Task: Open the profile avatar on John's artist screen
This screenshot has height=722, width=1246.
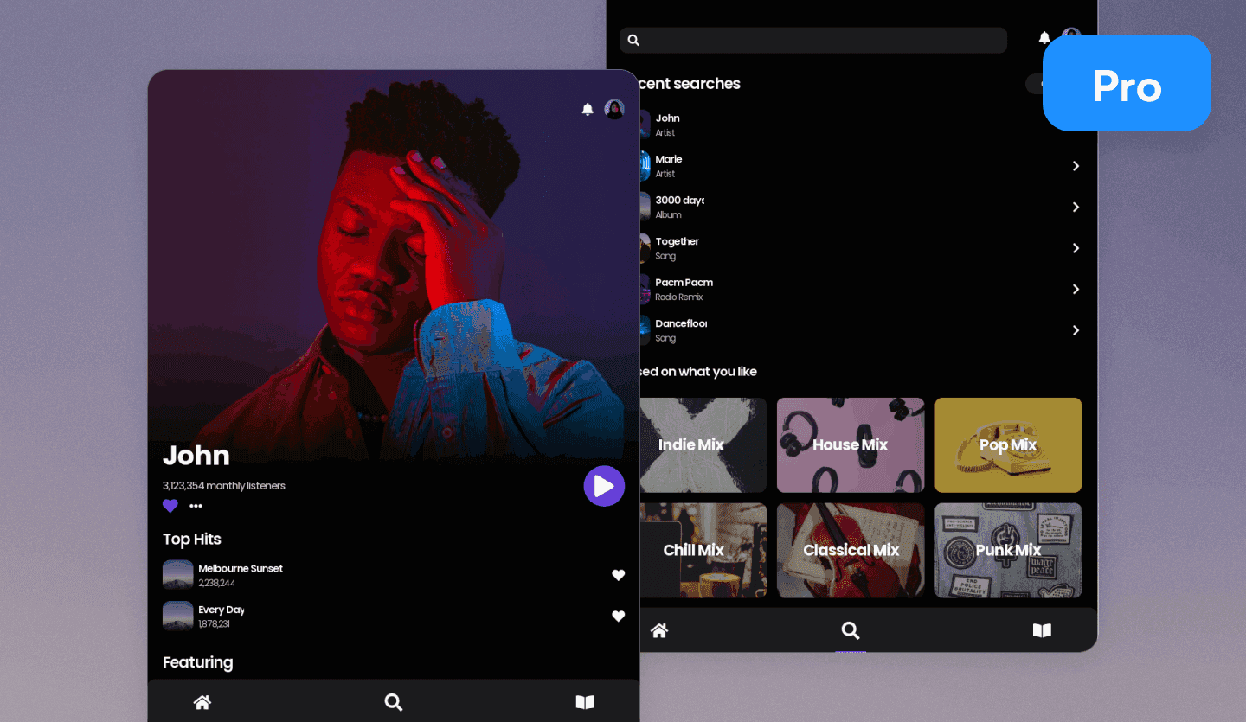Action: click(x=614, y=109)
